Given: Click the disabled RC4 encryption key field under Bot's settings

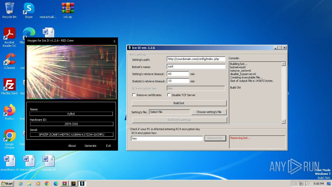Looking at the screenshot, I should (x=196, y=88).
